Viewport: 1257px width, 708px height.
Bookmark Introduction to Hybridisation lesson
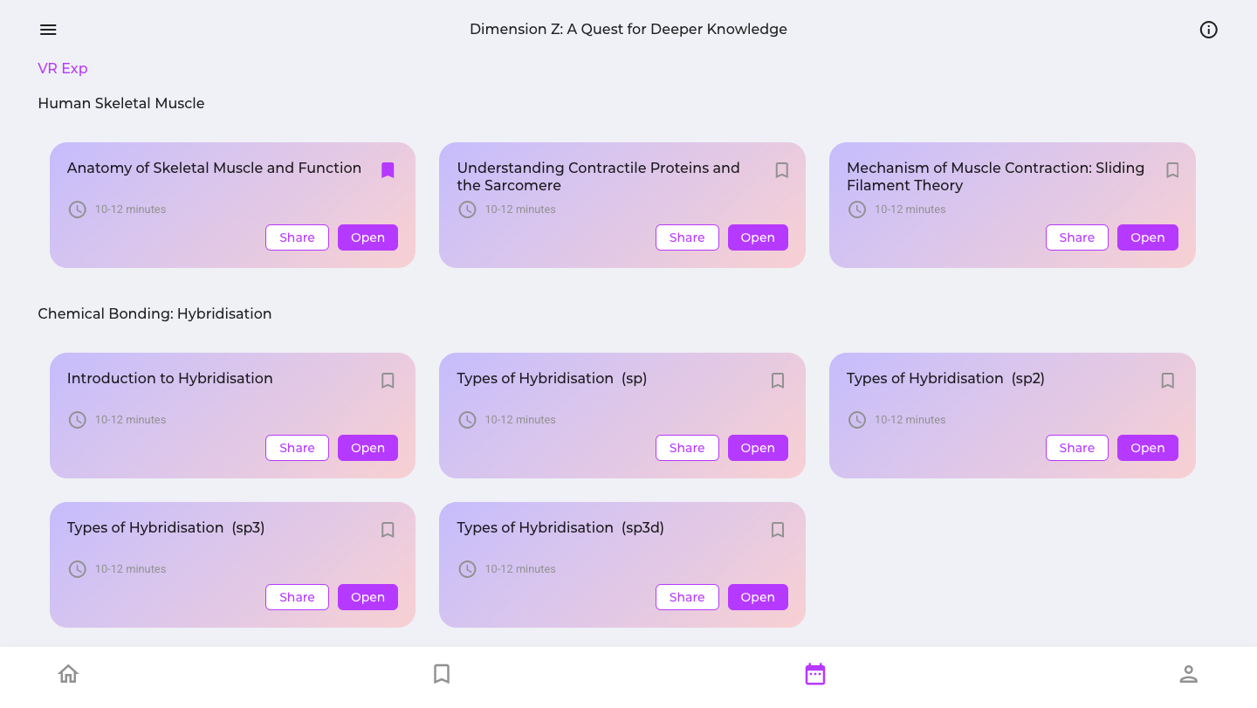coord(388,381)
